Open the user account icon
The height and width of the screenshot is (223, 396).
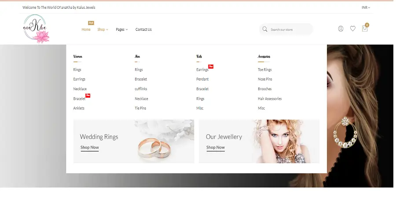(x=341, y=29)
